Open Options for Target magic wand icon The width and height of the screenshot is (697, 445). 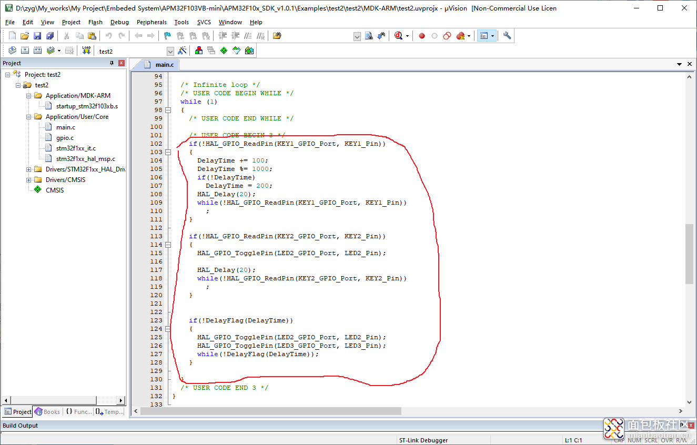click(182, 50)
